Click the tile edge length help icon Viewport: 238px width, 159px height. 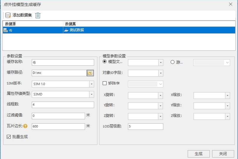pos(25,126)
